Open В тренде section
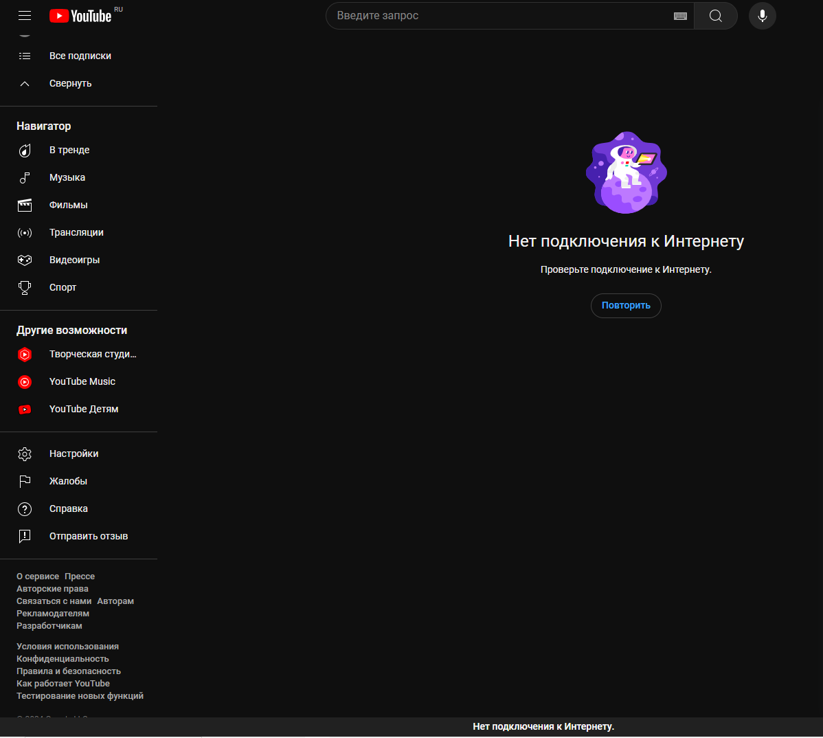823x738 pixels. point(69,150)
